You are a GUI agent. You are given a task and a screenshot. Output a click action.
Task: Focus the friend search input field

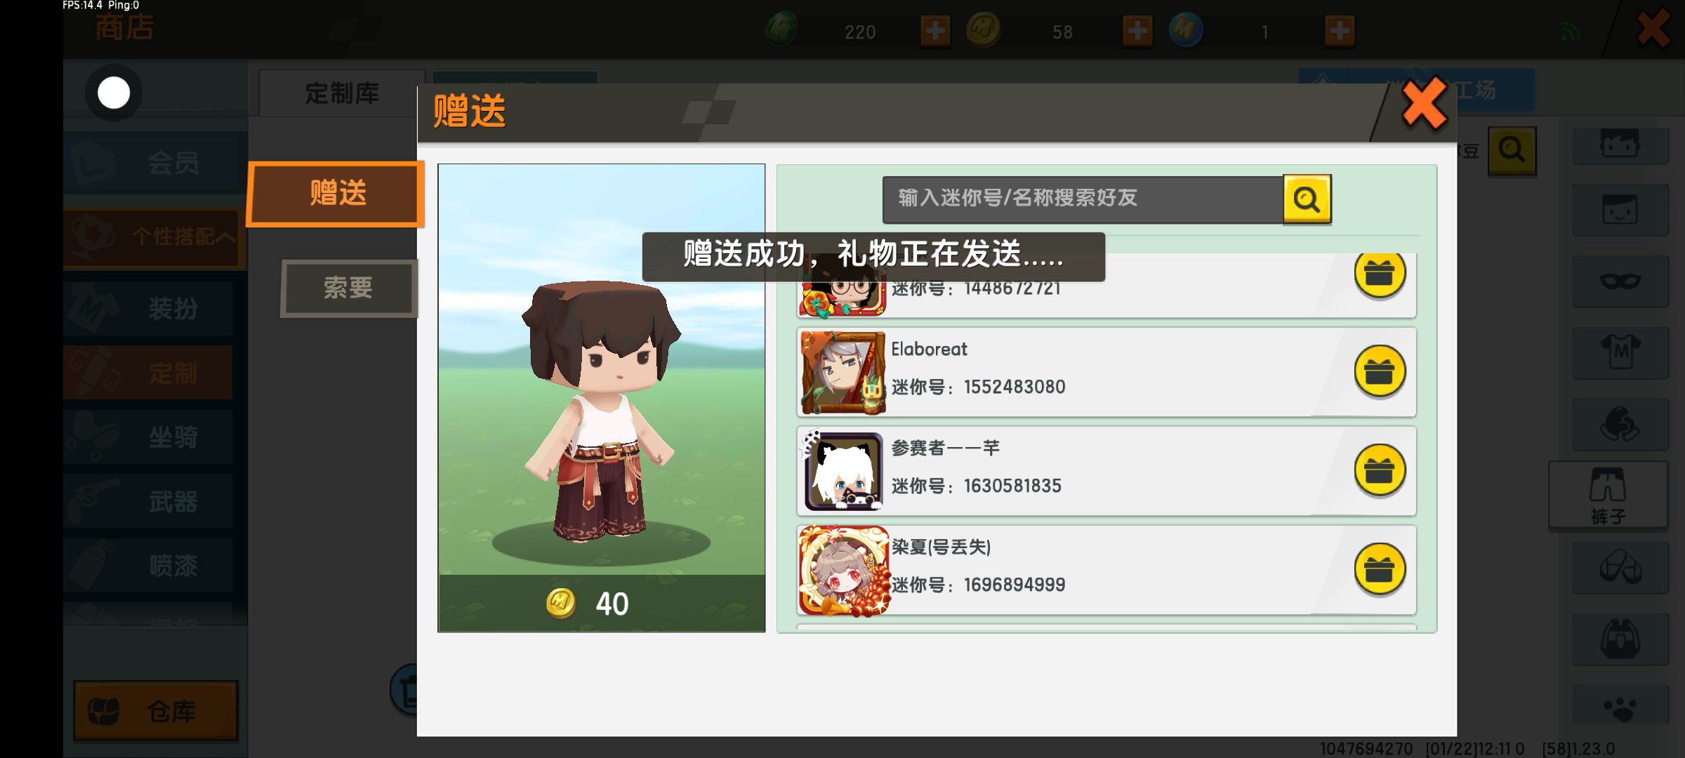click(x=1083, y=199)
